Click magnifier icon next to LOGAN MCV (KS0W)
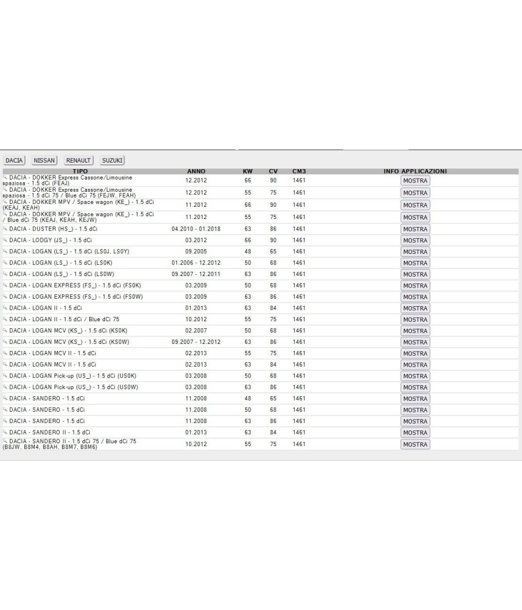This screenshot has height=610, width=522. [5, 341]
